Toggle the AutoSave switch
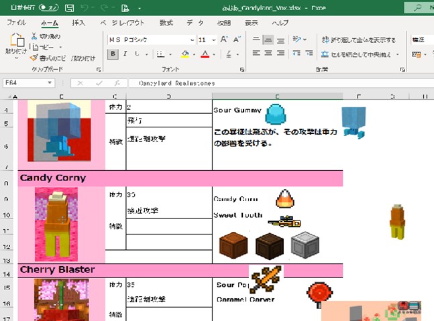 48,7
